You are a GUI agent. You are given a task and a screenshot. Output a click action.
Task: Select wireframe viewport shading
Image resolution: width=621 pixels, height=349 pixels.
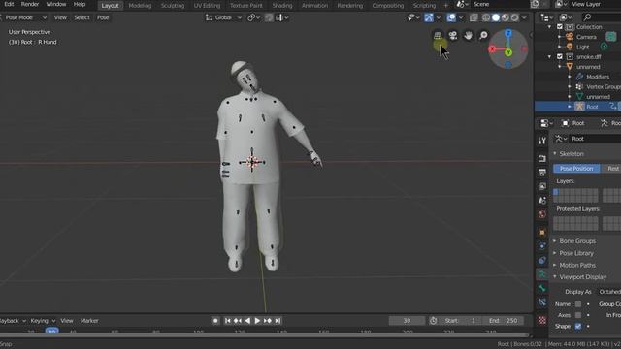coord(486,17)
